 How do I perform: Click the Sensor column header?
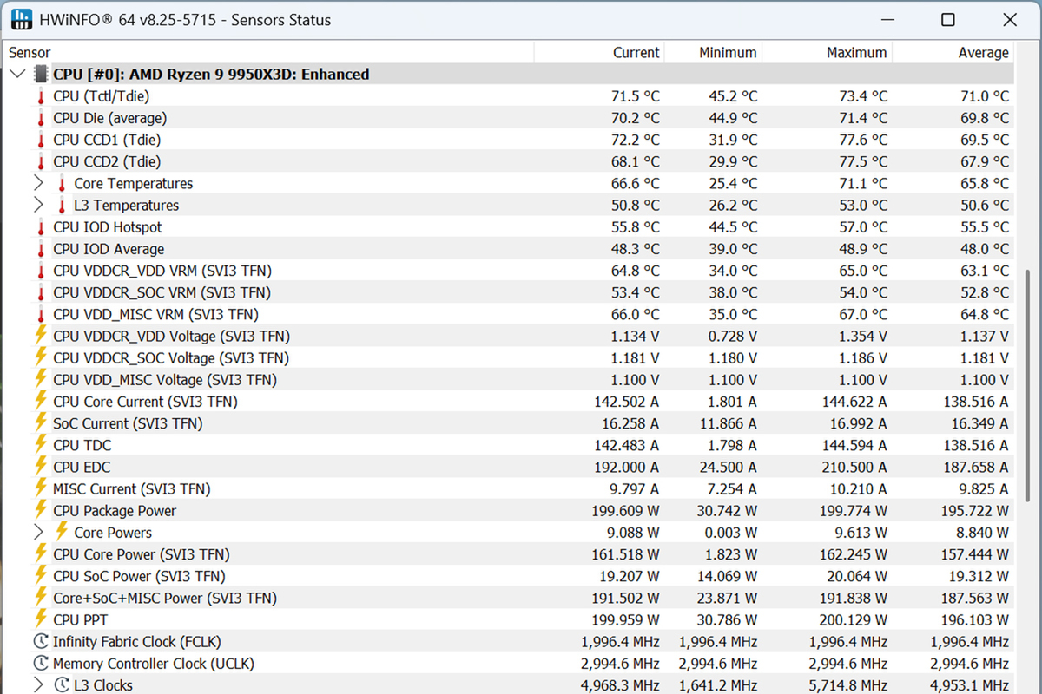point(268,53)
